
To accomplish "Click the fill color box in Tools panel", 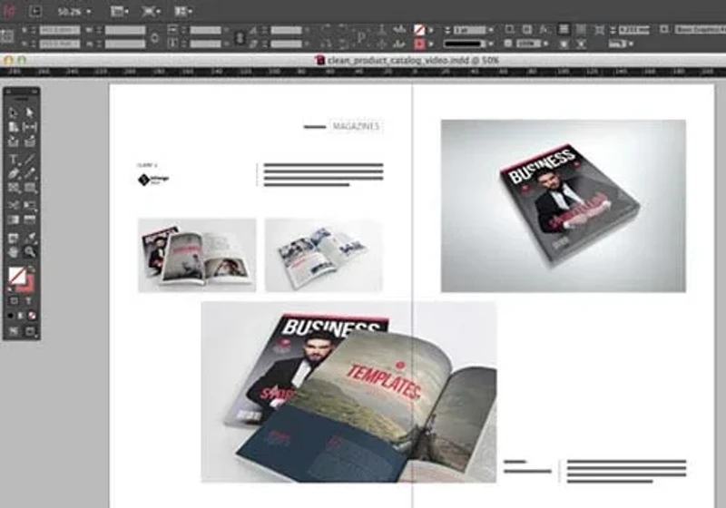I will [x=16, y=276].
